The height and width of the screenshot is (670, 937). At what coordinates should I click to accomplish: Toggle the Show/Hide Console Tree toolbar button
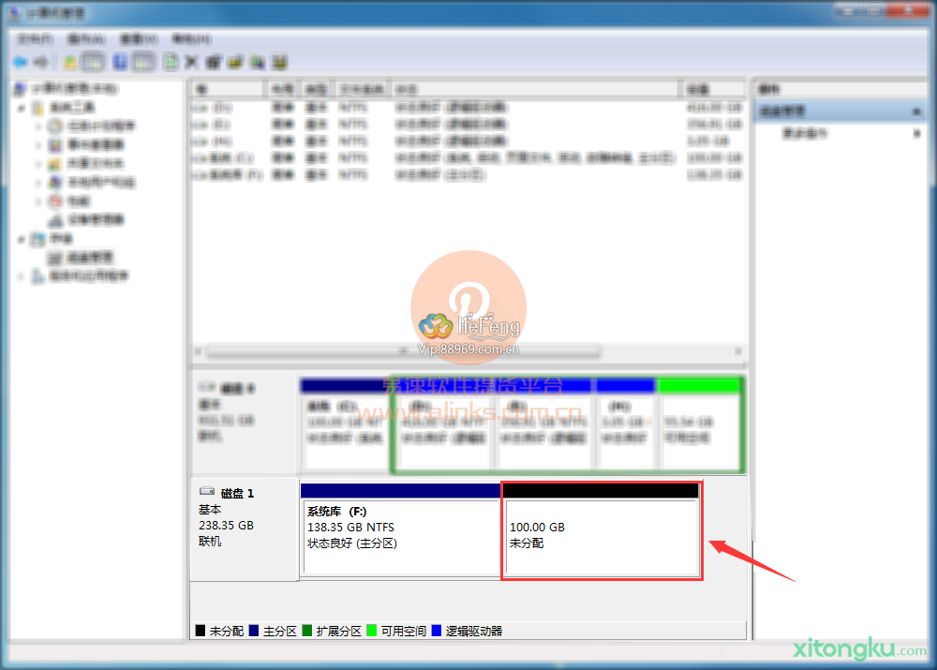(93, 62)
